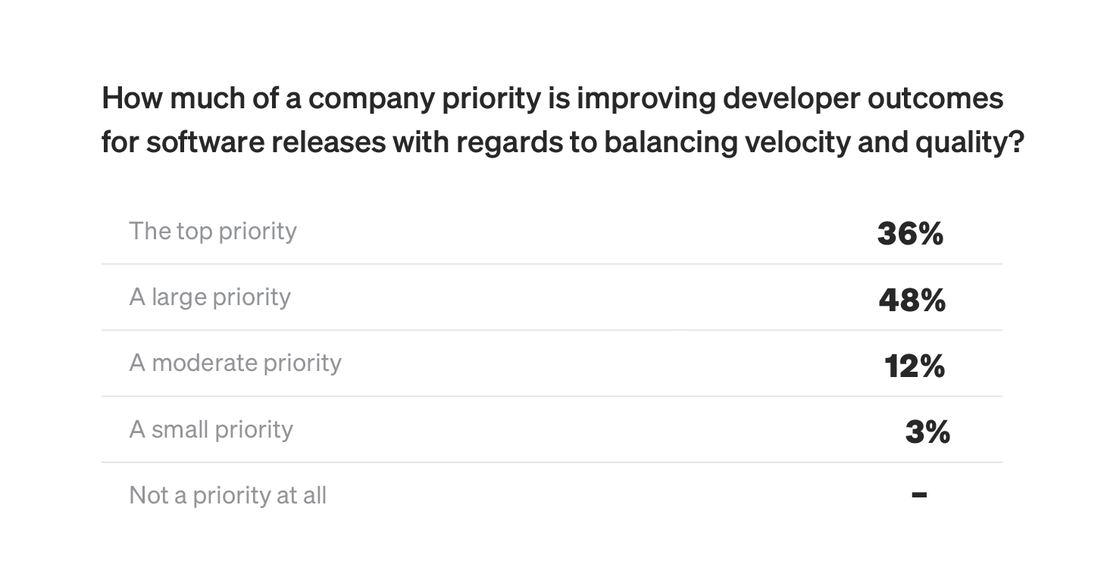Click the 48% figure

point(912,301)
